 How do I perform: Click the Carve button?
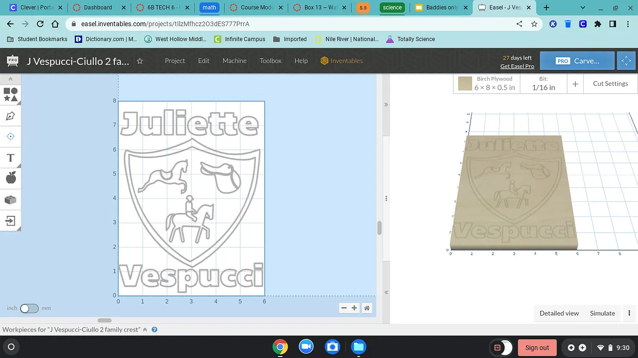coord(577,61)
